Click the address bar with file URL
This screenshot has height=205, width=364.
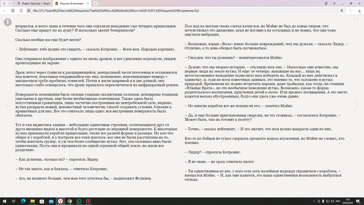click(x=183, y=11)
